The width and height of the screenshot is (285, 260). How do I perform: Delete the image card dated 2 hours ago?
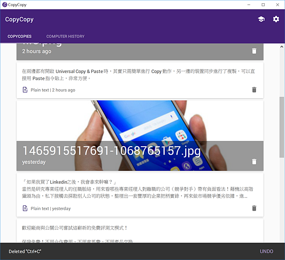(254, 51)
